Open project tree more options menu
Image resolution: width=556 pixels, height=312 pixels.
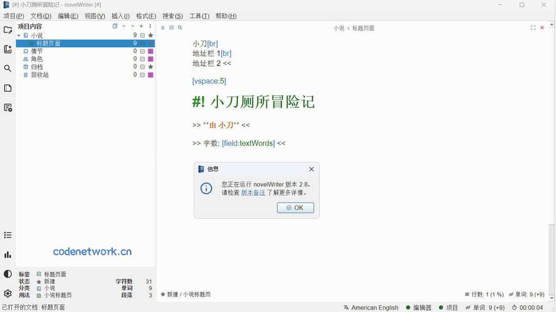[151, 26]
